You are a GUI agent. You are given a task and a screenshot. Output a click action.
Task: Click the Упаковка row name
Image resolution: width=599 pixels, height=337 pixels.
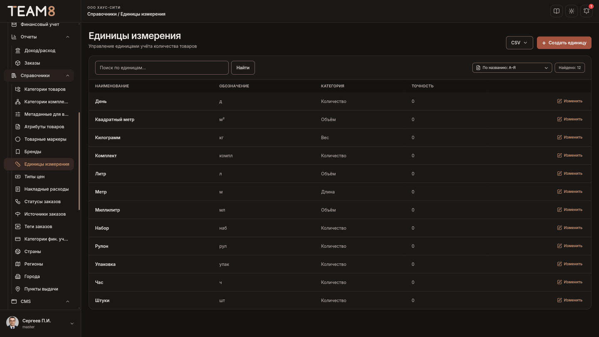105,264
